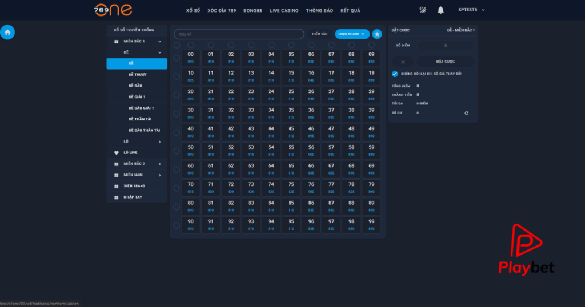Click the Đặt Cược button
Viewport: 585px width, 307px height.
(x=446, y=62)
